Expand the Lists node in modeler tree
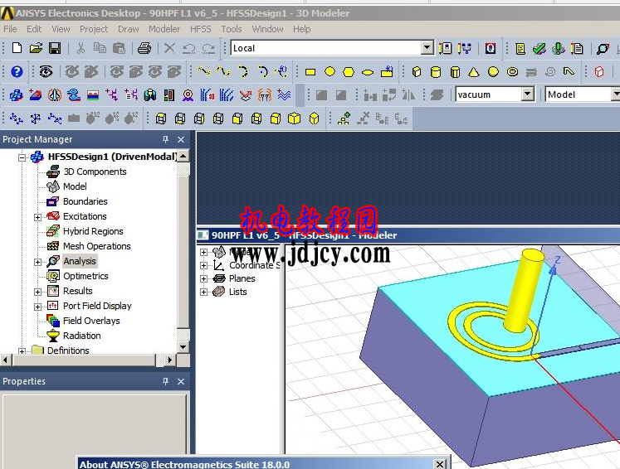This screenshot has width=620, height=469. [x=203, y=293]
